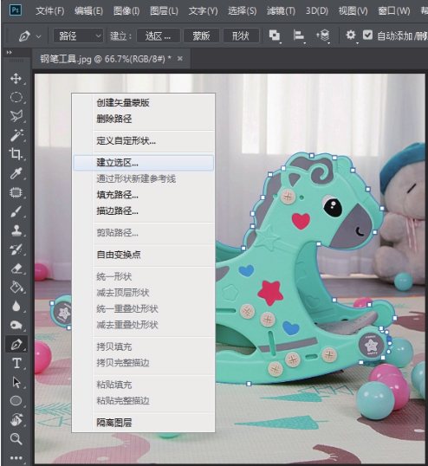Open the 选择(S) menu

tap(243, 11)
